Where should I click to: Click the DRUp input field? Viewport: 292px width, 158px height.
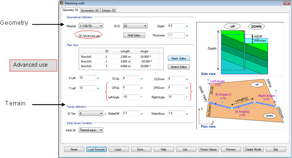131,88
